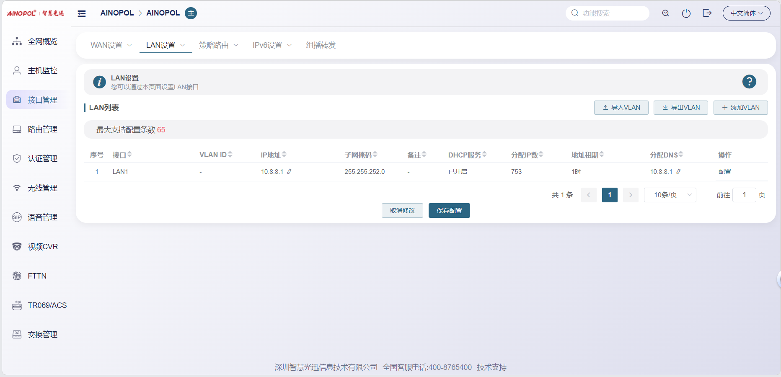The height and width of the screenshot is (377, 781).
Task: Sort the table by VLAN ID
Action: pos(230,155)
